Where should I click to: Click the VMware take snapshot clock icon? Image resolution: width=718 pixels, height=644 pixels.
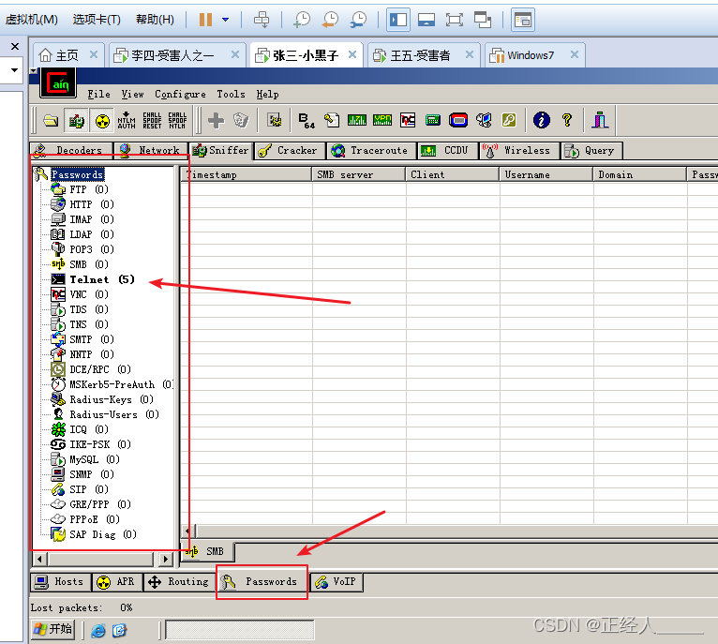302,20
